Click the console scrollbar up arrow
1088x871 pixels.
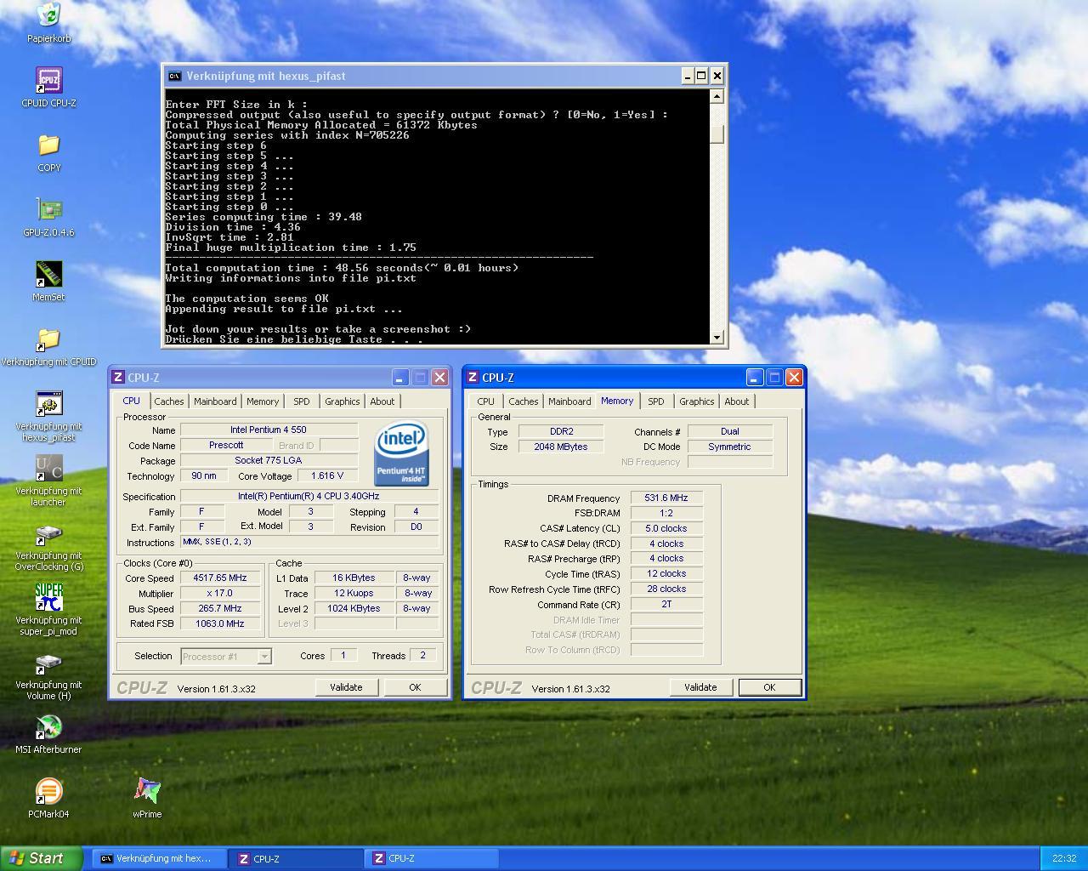(x=717, y=96)
